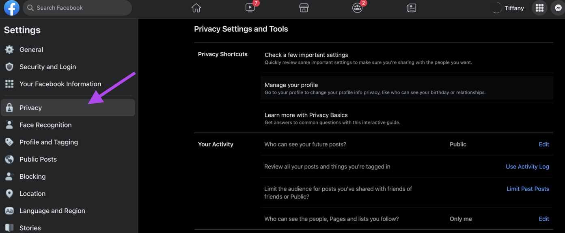Select the Security and Login shield icon
Viewport: 565px width, 233px height.
pos(9,66)
